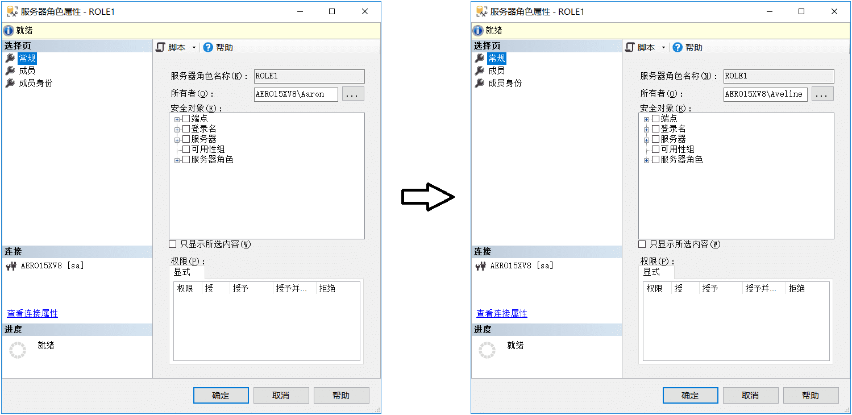
Task: Expand 服务器 node in left window
Action: click(x=177, y=140)
